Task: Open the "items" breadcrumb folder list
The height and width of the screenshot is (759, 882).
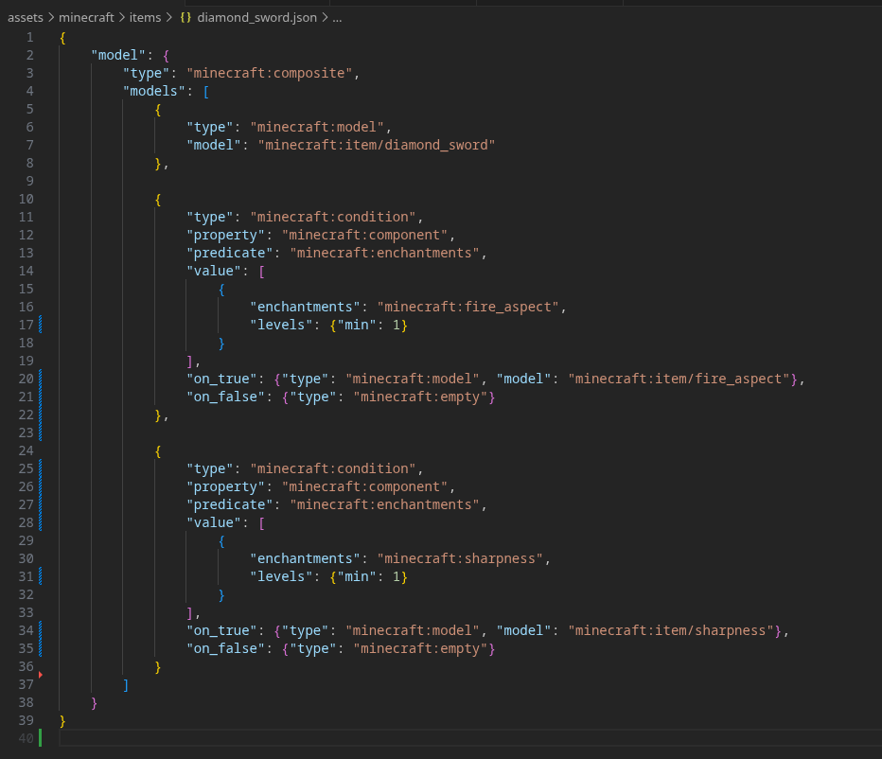Action: 146,17
